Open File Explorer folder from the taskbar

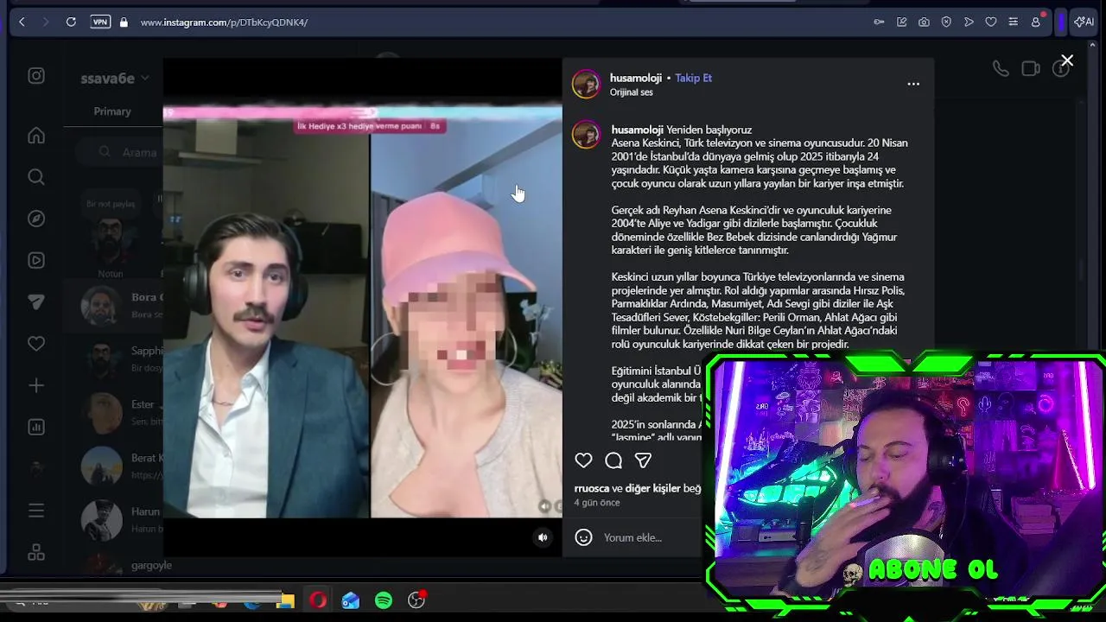click(285, 600)
